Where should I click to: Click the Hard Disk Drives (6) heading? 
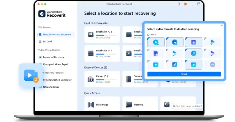(96, 23)
